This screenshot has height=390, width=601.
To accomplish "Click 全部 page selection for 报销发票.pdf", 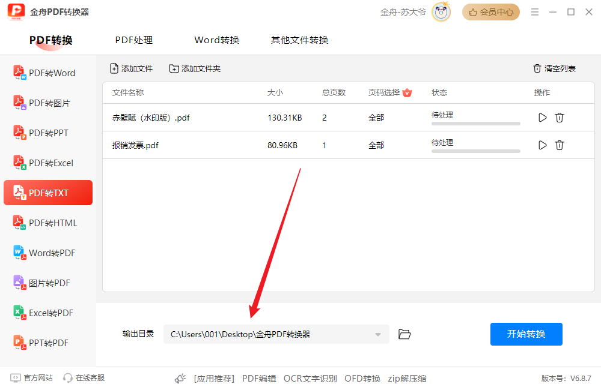I will point(376,145).
